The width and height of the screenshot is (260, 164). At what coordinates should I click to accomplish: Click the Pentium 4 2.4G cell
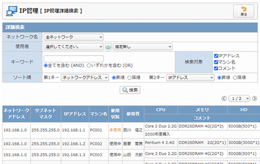161,143
